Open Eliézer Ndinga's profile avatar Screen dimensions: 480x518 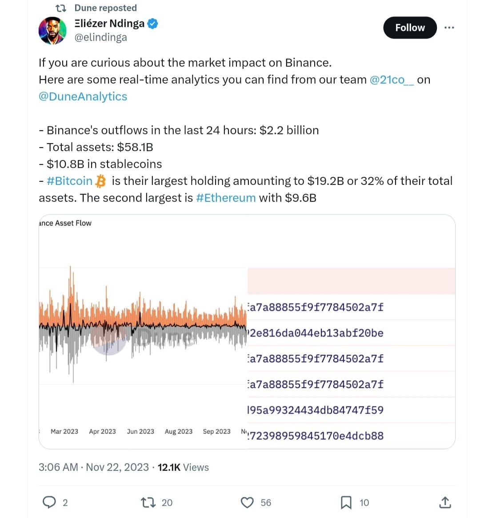(52, 31)
